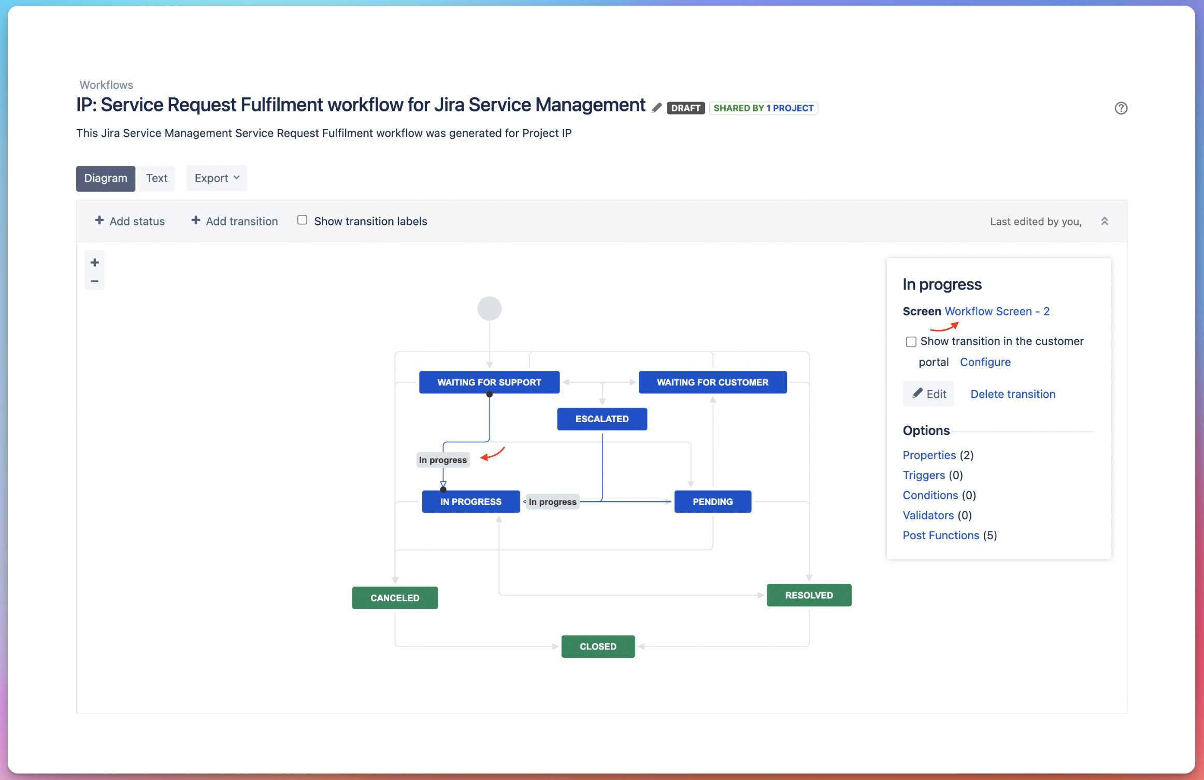
Task: Zoom out the diagram with minus icon
Action: [x=94, y=281]
